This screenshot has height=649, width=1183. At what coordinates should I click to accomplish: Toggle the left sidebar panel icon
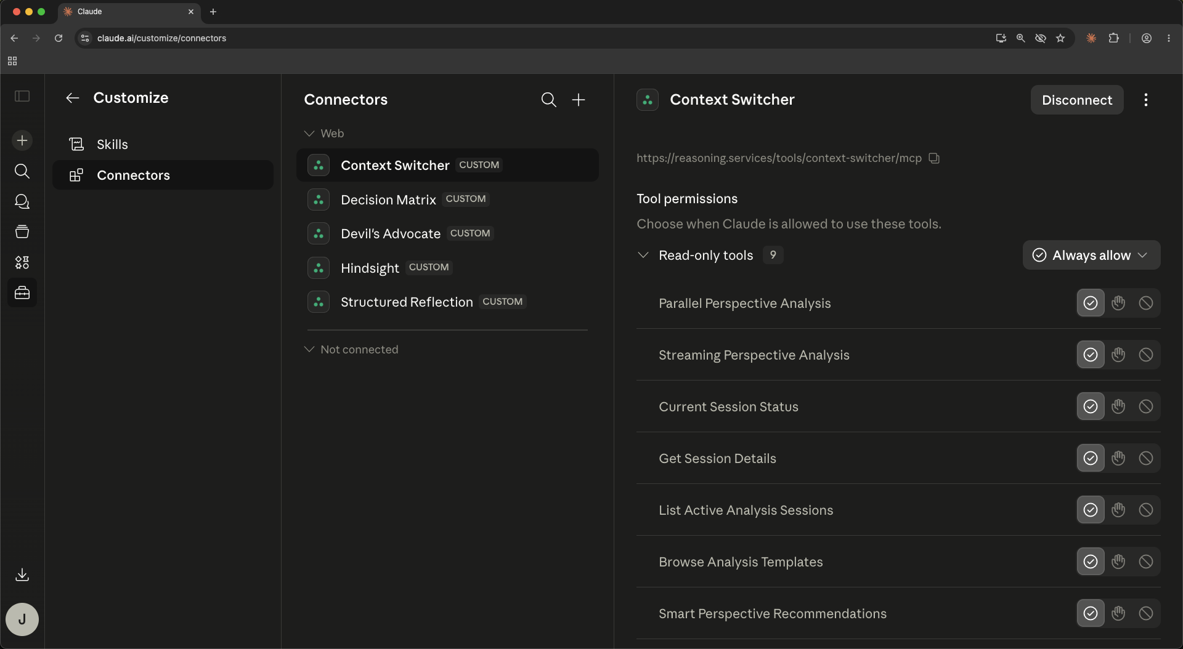click(x=22, y=96)
